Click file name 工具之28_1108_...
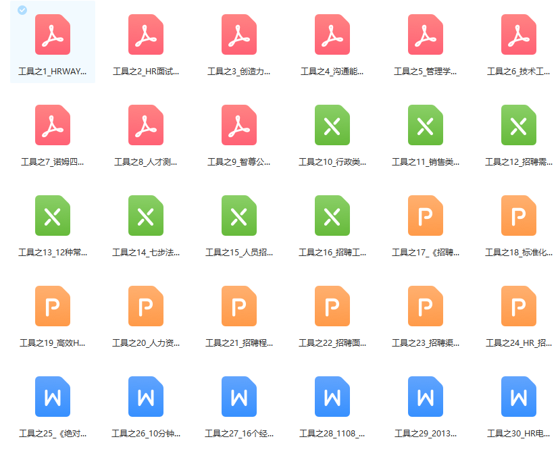This screenshot has height=456, width=558. click(332, 433)
